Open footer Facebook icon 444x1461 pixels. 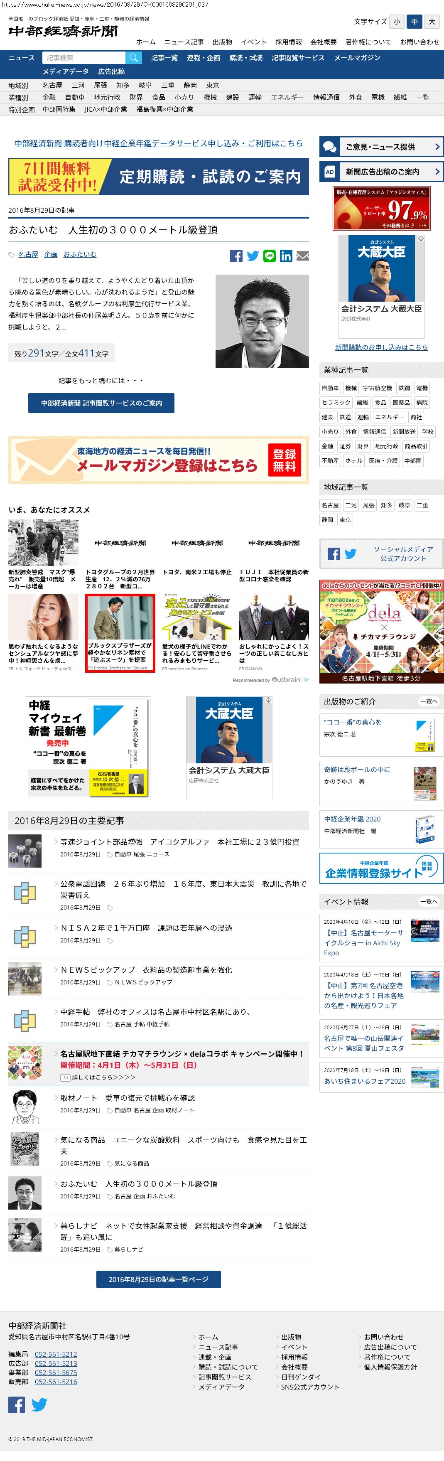(17, 1404)
